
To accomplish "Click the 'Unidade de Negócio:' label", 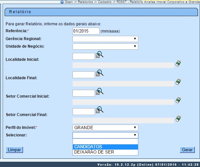I will 25,46.
